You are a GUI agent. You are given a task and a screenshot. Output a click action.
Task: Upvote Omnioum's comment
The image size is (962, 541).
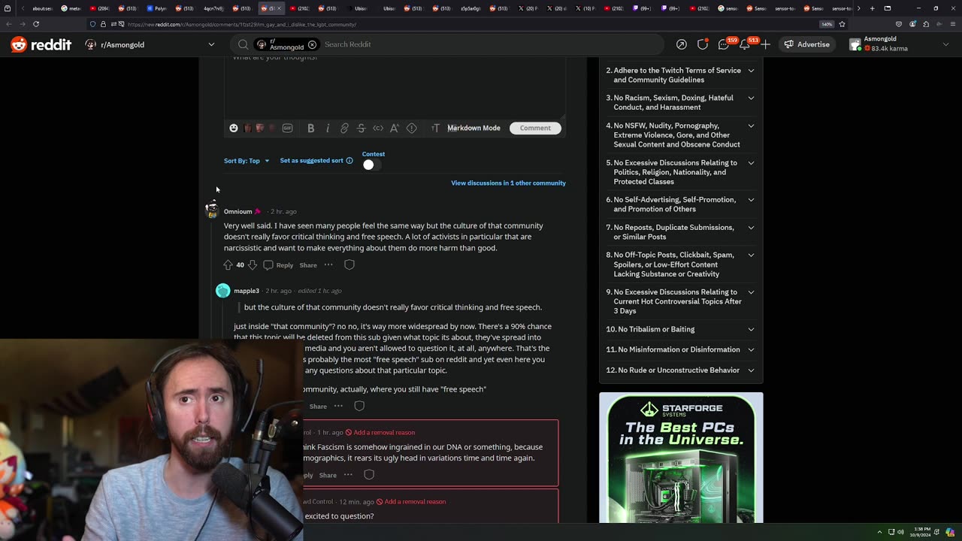(x=228, y=264)
